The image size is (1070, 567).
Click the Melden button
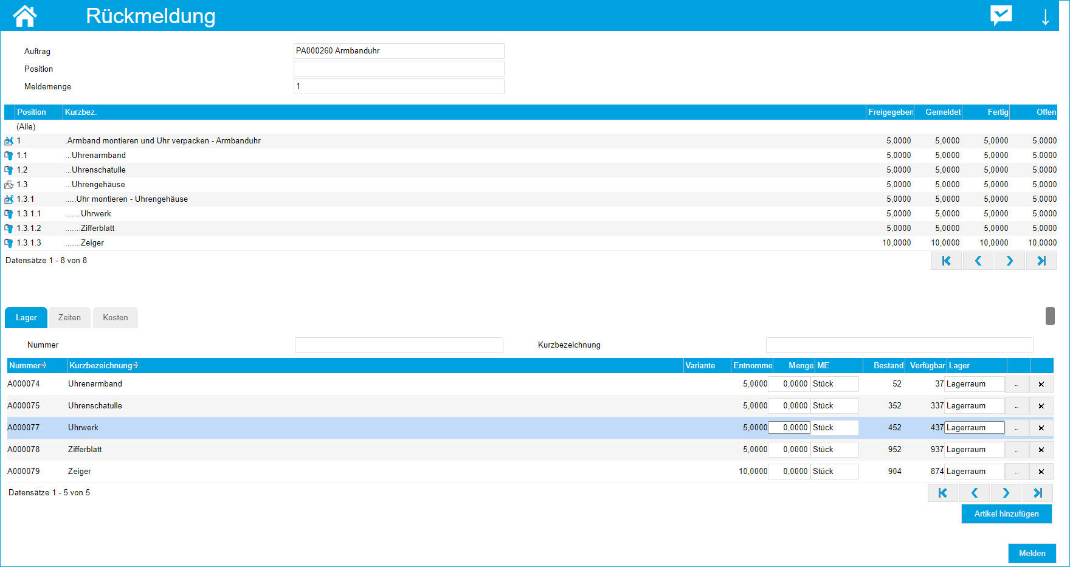pyautogui.click(x=1032, y=553)
